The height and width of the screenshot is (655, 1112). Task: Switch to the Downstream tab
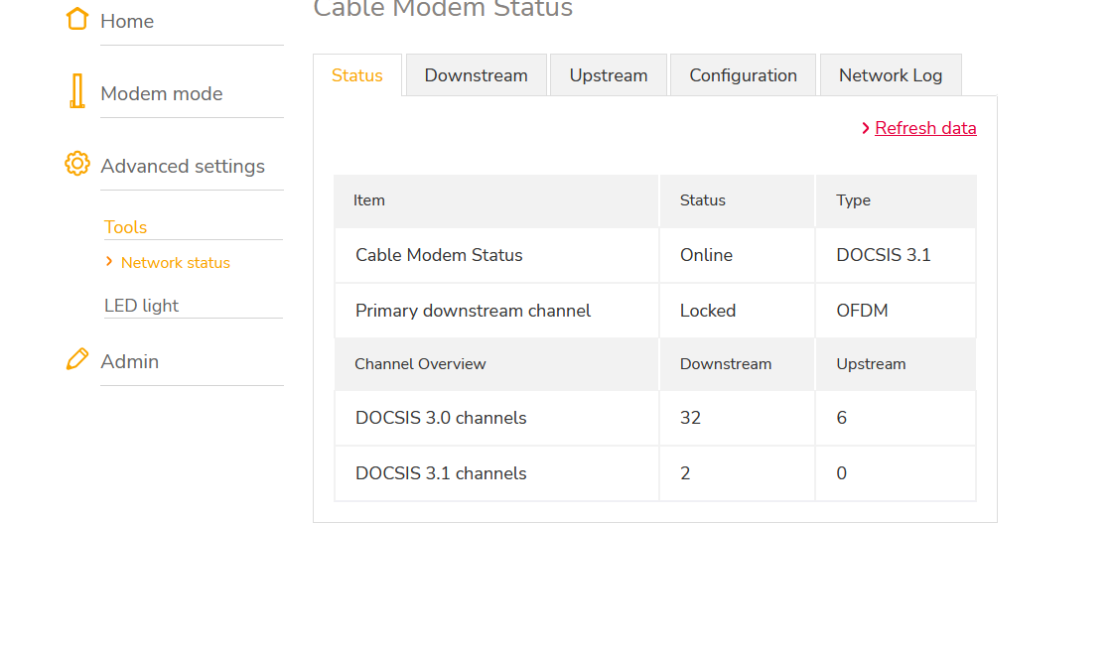click(x=477, y=75)
